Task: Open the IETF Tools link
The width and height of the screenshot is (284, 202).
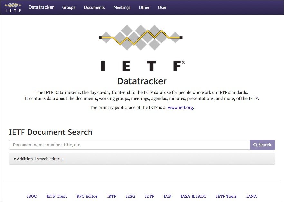Action: [226, 196]
